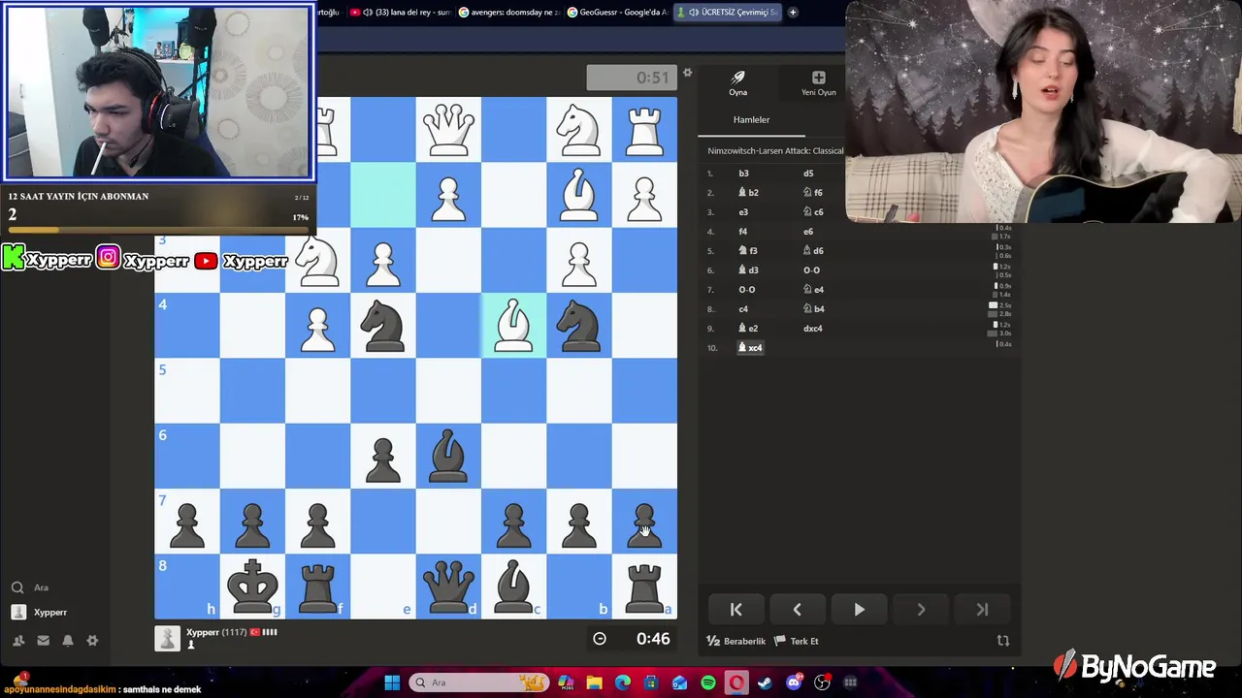1242x698 pixels.
Task: Open Opera browser from the taskbar
Action: pyautogui.click(x=736, y=682)
